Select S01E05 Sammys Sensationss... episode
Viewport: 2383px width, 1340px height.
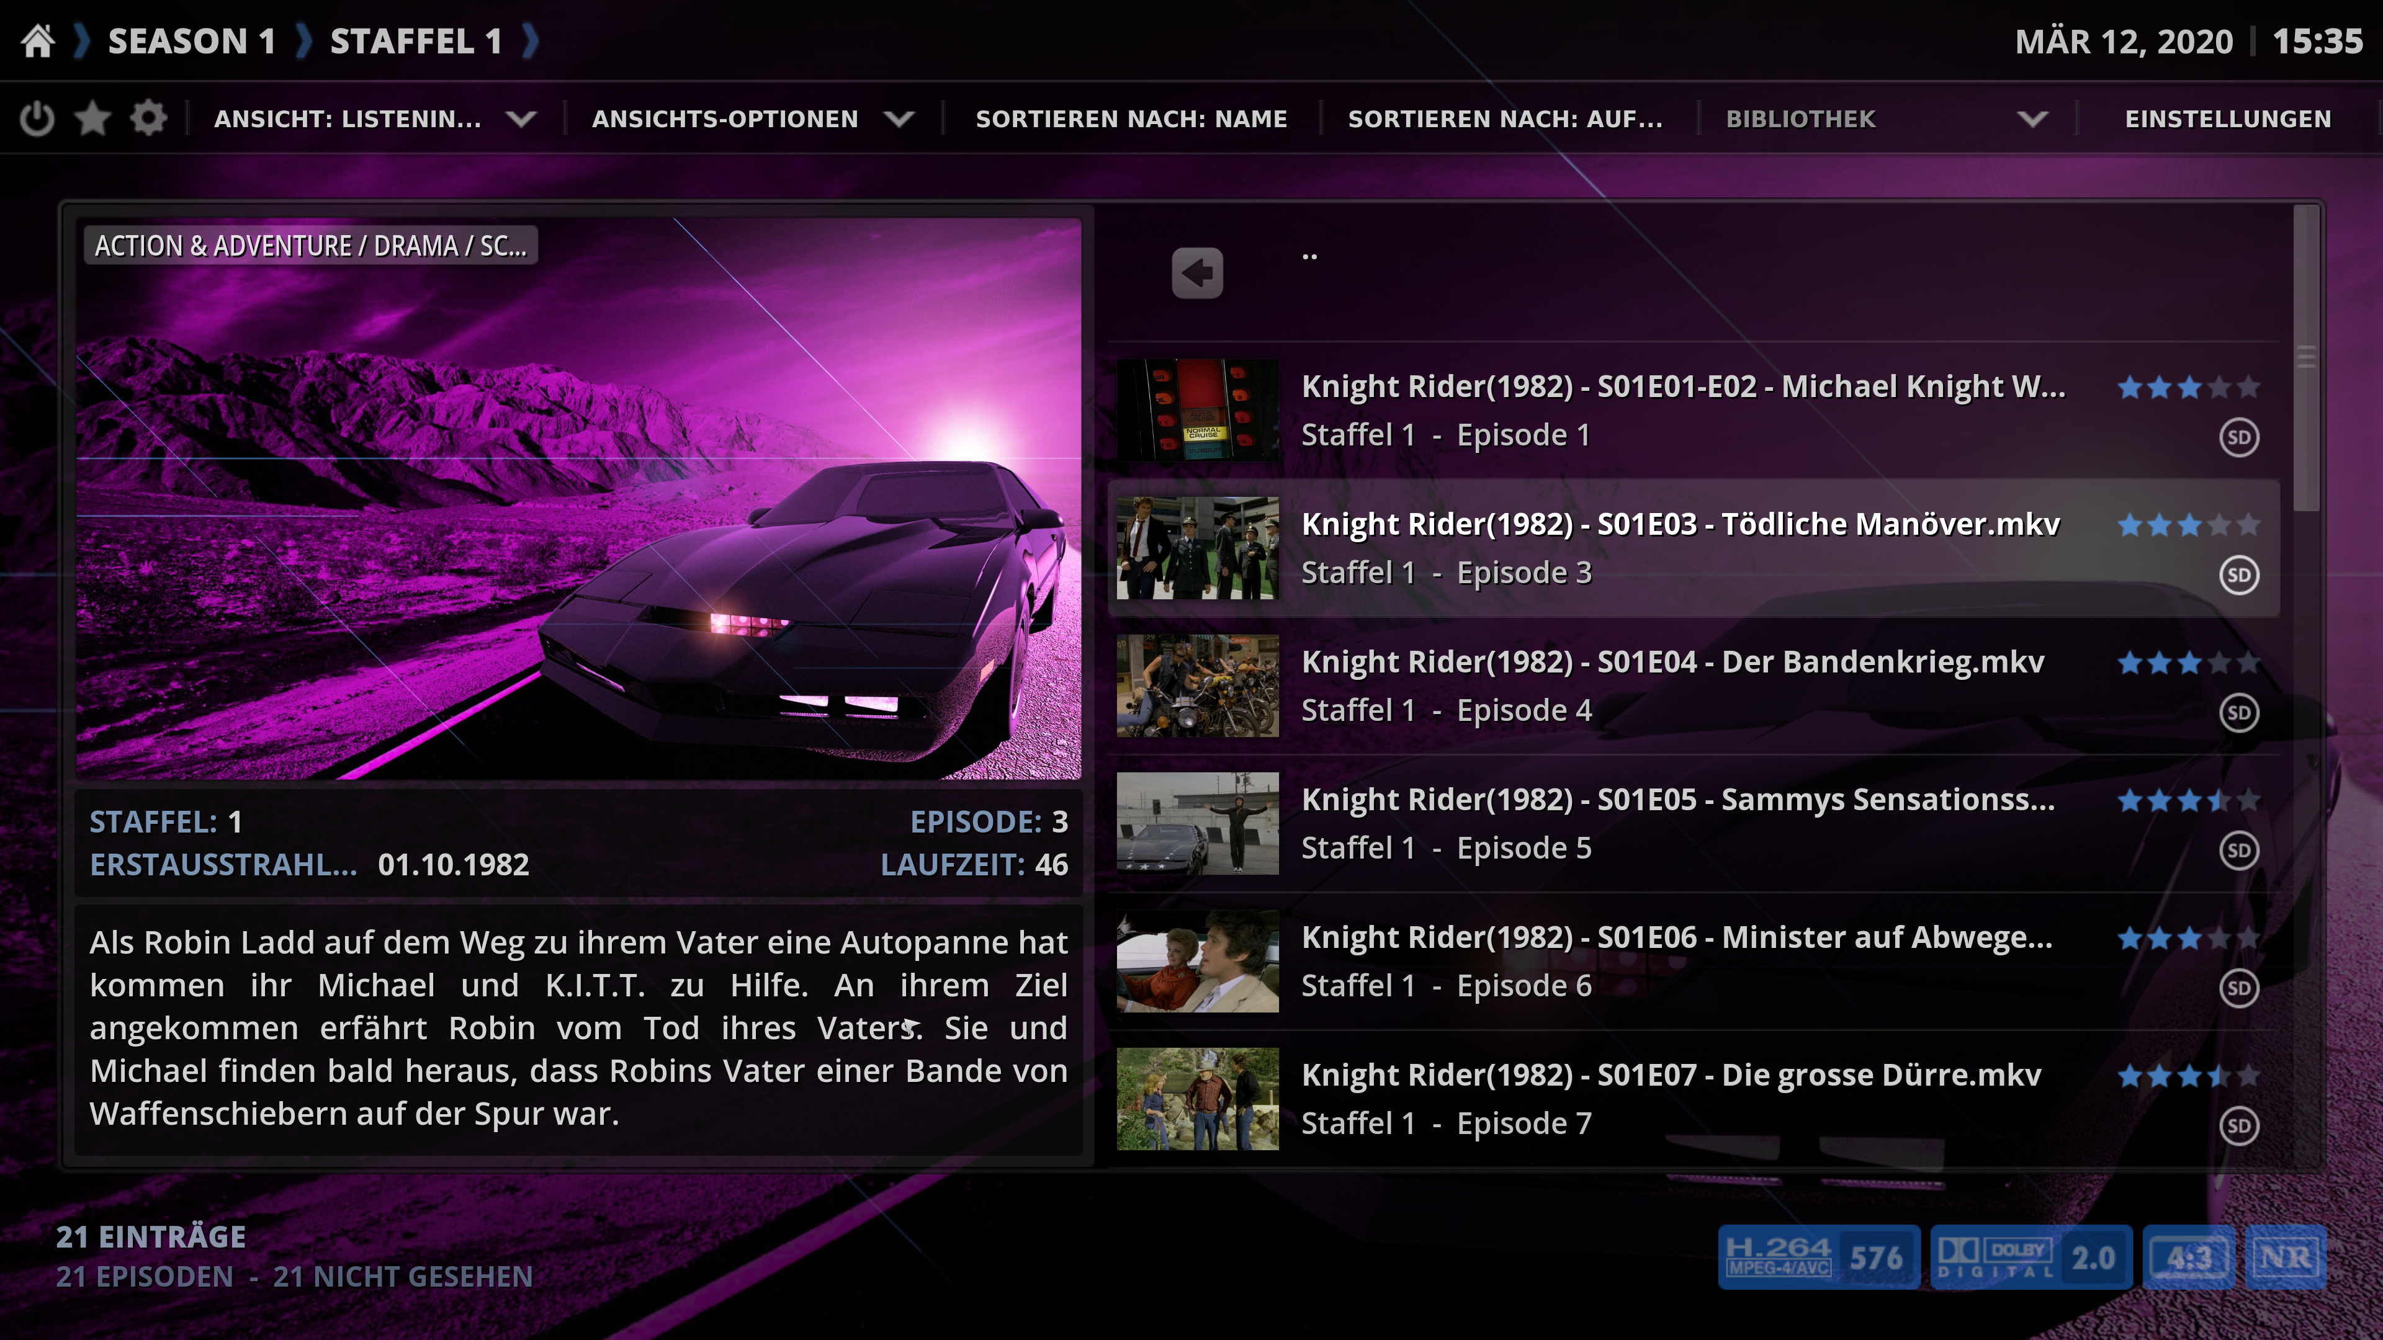click(1693, 824)
